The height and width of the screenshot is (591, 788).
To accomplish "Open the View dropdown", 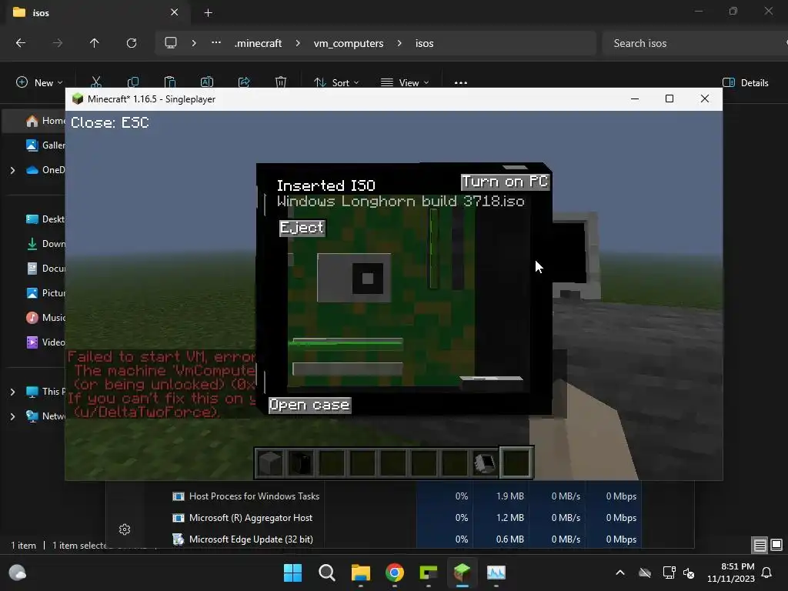I will (x=405, y=83).
